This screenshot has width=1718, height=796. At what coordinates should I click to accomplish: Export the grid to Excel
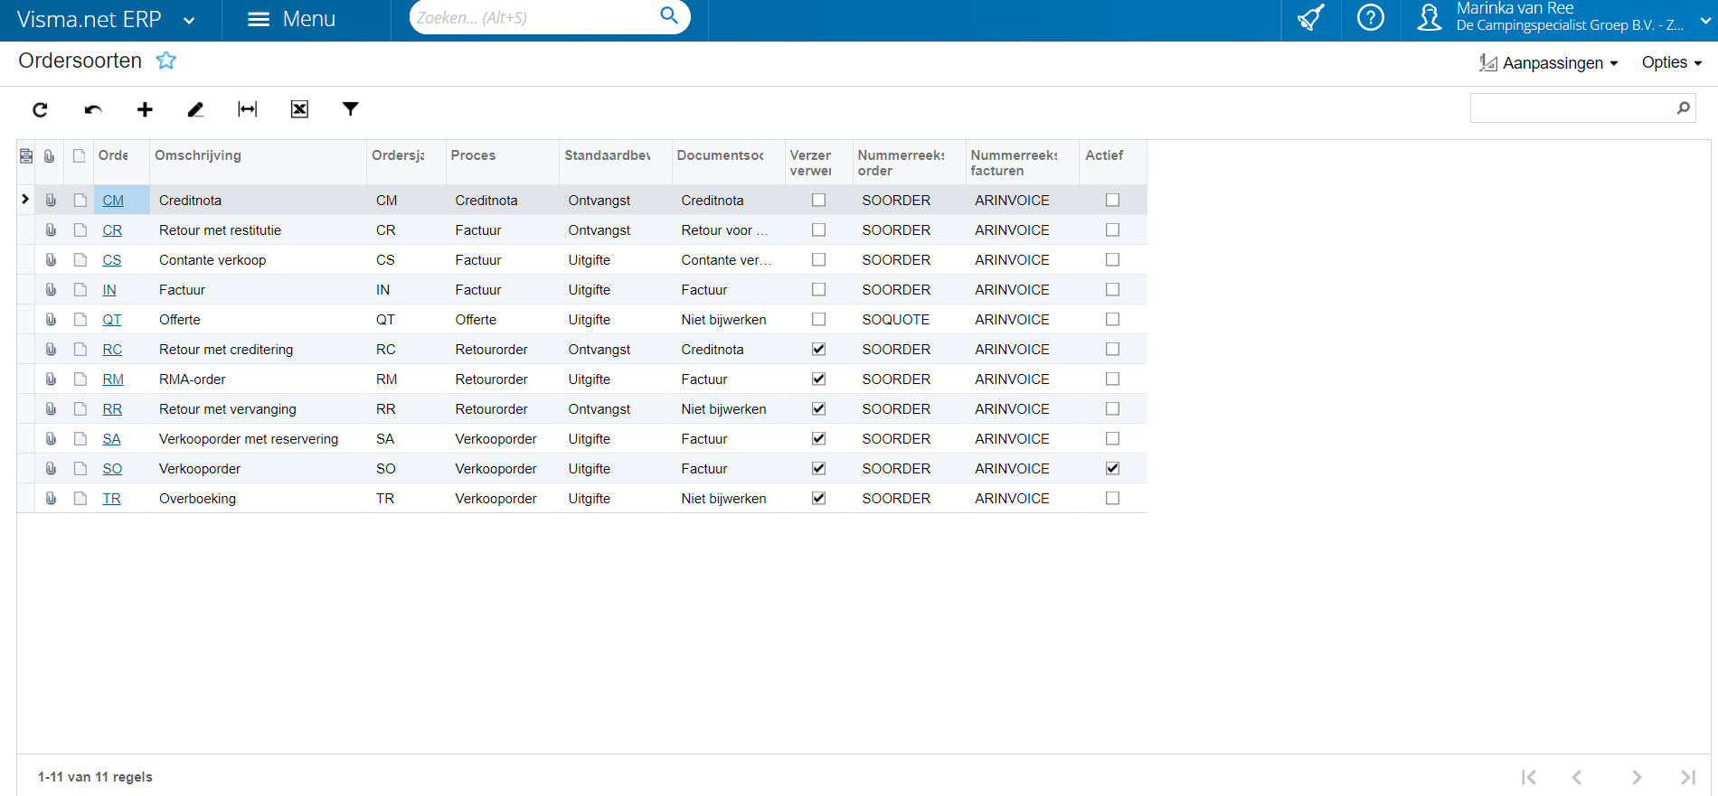tap(299, 109)
